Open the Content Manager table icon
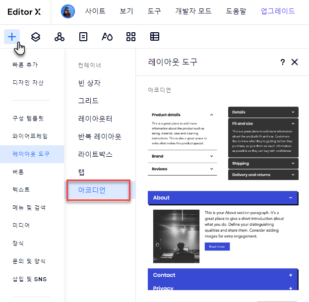The width and height of the screenshot is (309, 302). pyautogui.click(x=155, y=36)
